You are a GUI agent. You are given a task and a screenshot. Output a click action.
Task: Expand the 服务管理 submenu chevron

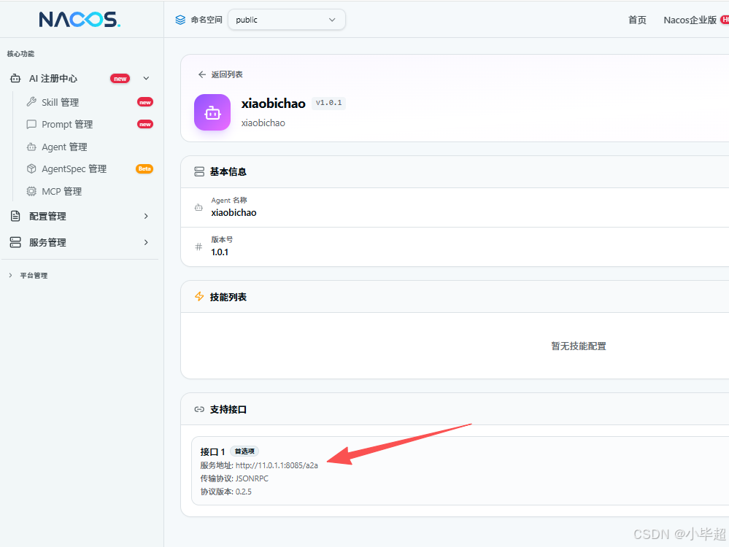[x=146, y=242]
